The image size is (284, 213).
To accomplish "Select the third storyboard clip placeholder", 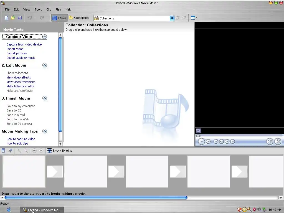I will 147,171.
